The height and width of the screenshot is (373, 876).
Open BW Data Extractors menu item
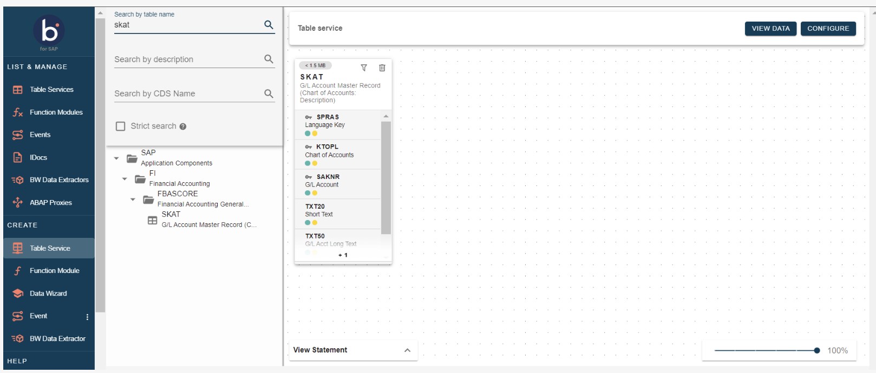[x=58, y=180]
